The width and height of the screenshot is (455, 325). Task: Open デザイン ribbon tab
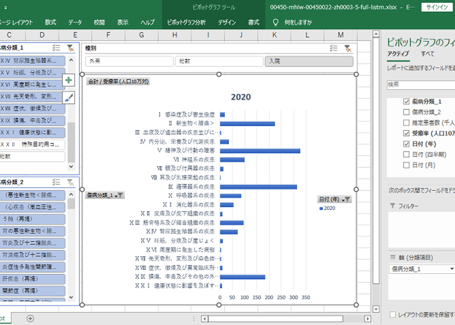pyautogui.click(x=227, y=22)
